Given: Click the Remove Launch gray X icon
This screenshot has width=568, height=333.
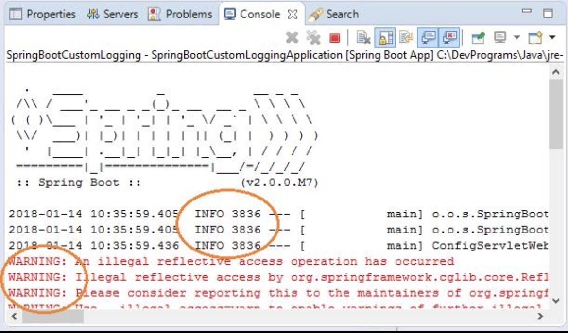Looking at the screenshot, I should tap(292, 37).
